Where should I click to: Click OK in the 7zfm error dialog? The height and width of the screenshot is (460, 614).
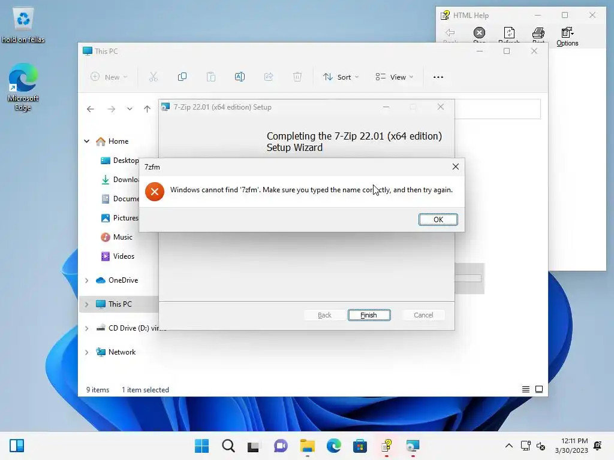tap(438, 219)
